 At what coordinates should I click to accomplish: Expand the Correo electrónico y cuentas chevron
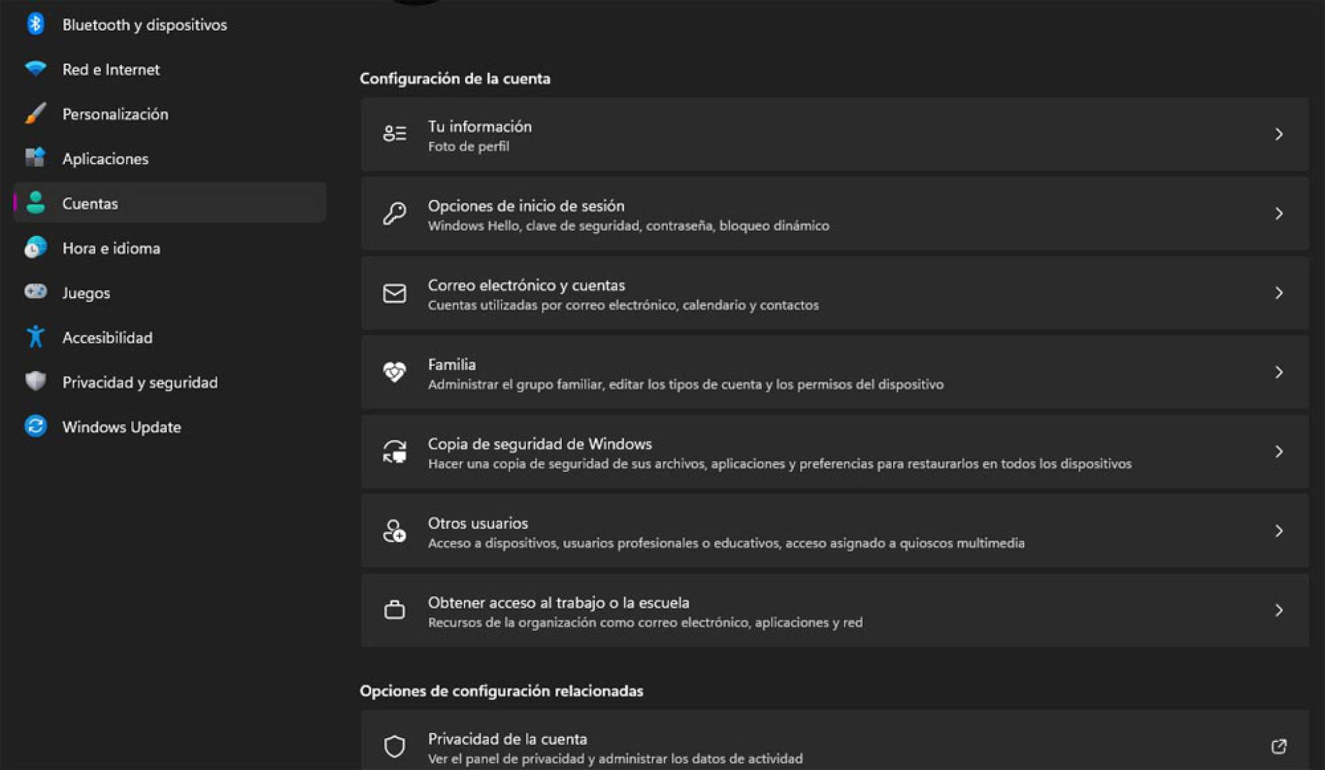click(x=1278, y=293)
